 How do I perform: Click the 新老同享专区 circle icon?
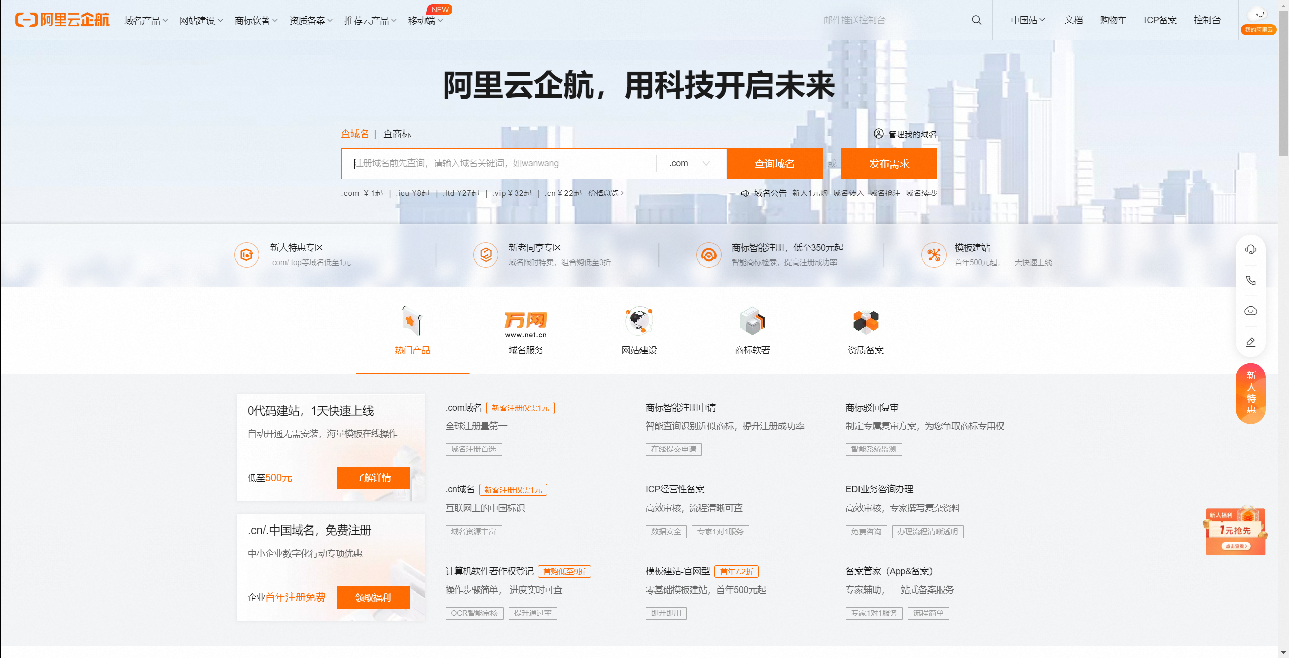tap(486, 255)
